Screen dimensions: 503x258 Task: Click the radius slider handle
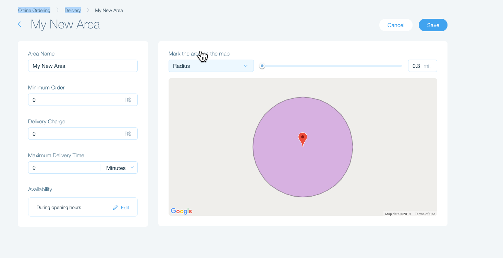pos(262,66)
